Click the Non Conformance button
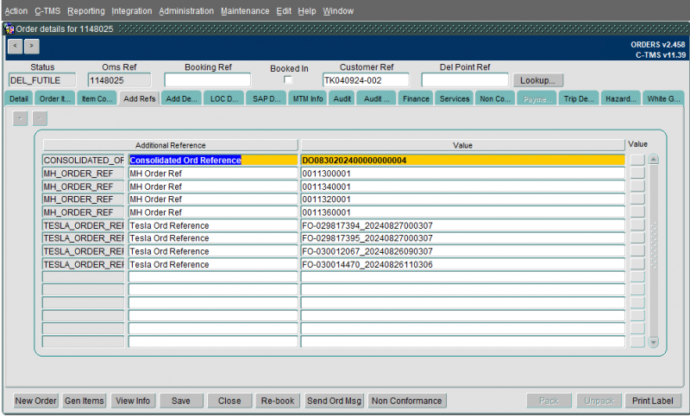 click(406, 401)
